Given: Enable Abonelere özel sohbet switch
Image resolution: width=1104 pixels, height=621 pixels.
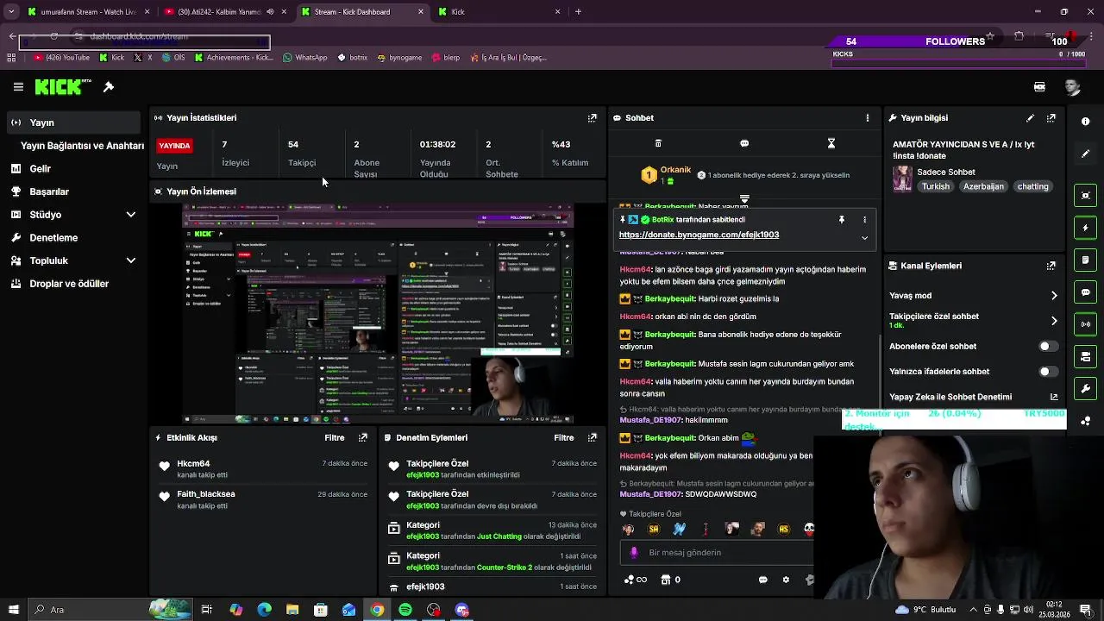Looking at the screenshot, I should point(1048,347).
